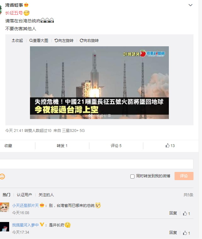Enable 同时转发到我的微博 checkbox
The height and width of the screenshot is (239, 202).
132,176
